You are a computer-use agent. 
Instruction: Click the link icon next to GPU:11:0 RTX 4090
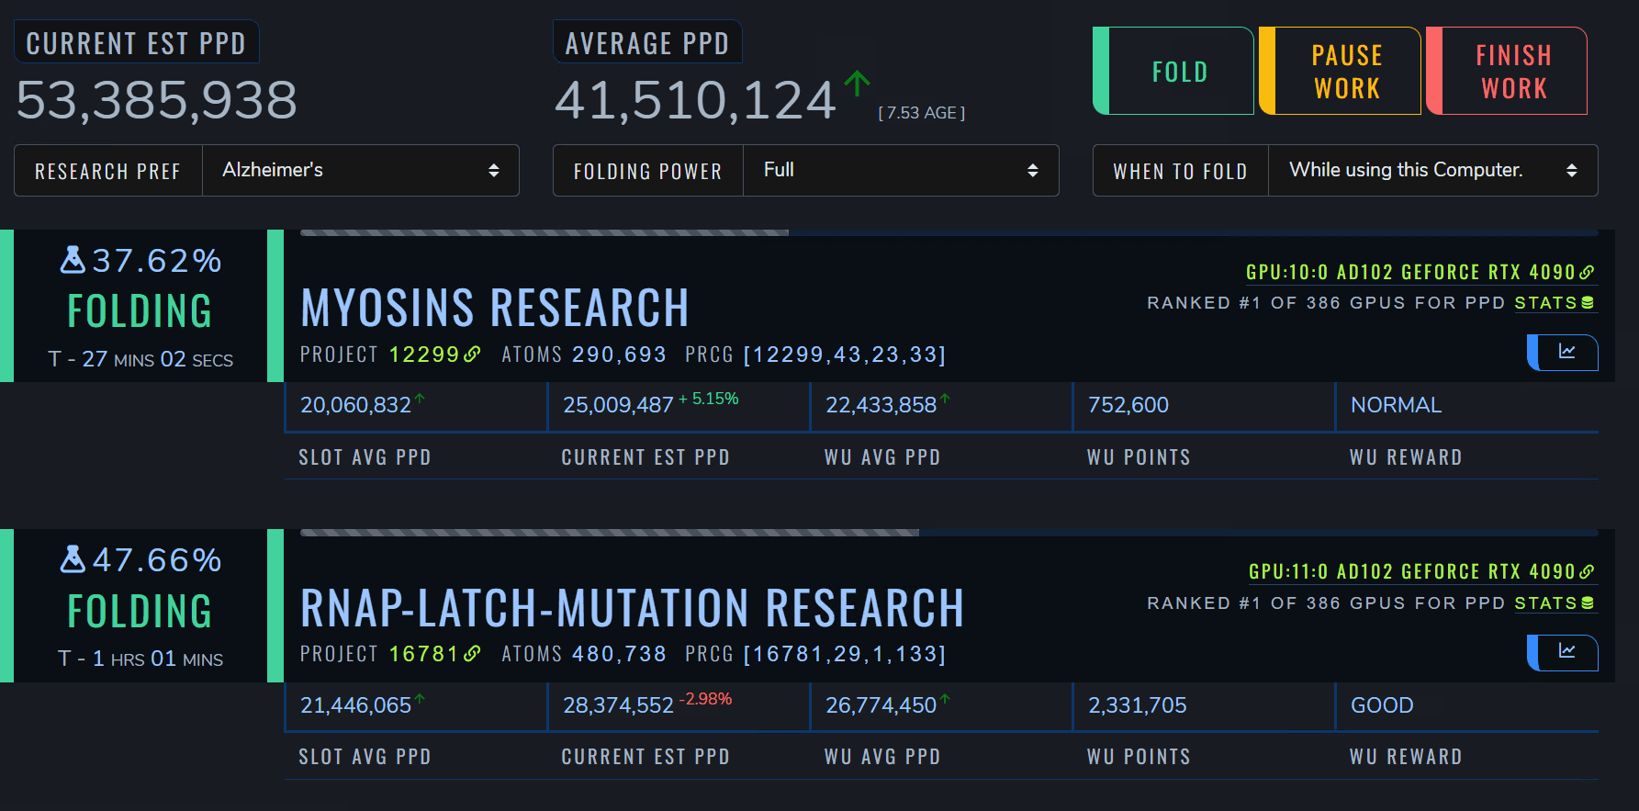pos(1587,571)
